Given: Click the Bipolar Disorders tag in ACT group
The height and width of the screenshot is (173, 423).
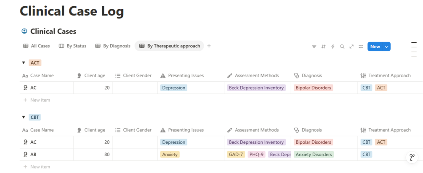Looking at the screenshot, I should [x=313, y=88].
